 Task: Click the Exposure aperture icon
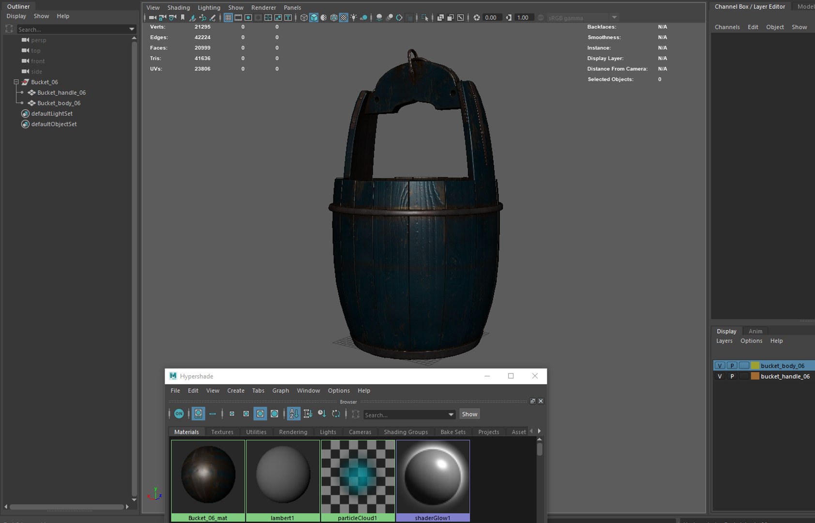477,17
